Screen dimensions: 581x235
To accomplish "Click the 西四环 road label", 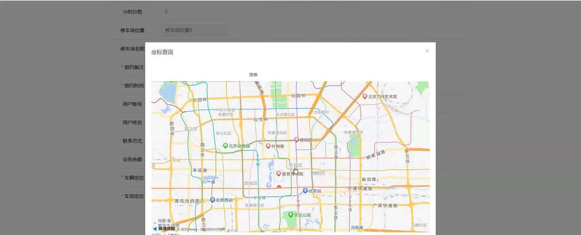I will [x=172, y=129].
